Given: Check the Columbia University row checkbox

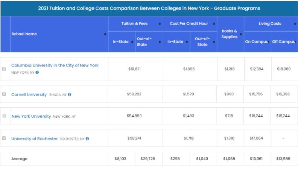Looking at the screenshot, I should (x=4, y=69).
